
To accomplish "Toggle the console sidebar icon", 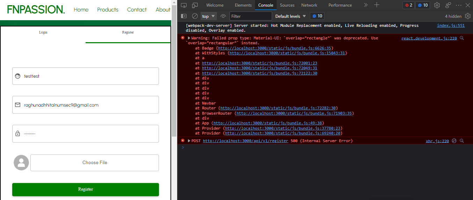I will [x=184, y=16].
